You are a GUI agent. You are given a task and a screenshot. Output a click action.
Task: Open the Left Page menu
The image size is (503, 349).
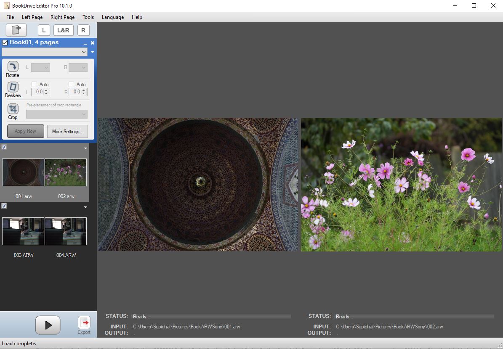[32, 17]
